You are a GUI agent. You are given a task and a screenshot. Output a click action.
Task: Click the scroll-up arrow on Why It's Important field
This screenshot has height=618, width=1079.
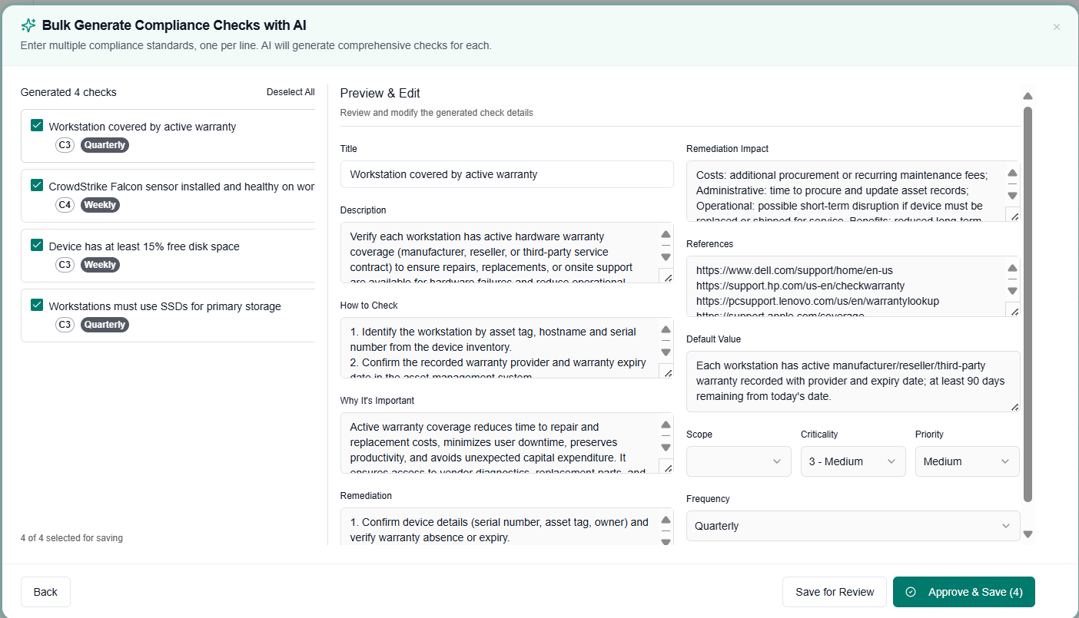(666, 425)
